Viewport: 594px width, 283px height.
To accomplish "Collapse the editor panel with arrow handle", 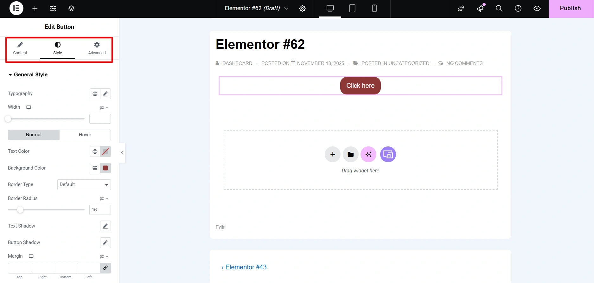I will click(x=122, y=152).
